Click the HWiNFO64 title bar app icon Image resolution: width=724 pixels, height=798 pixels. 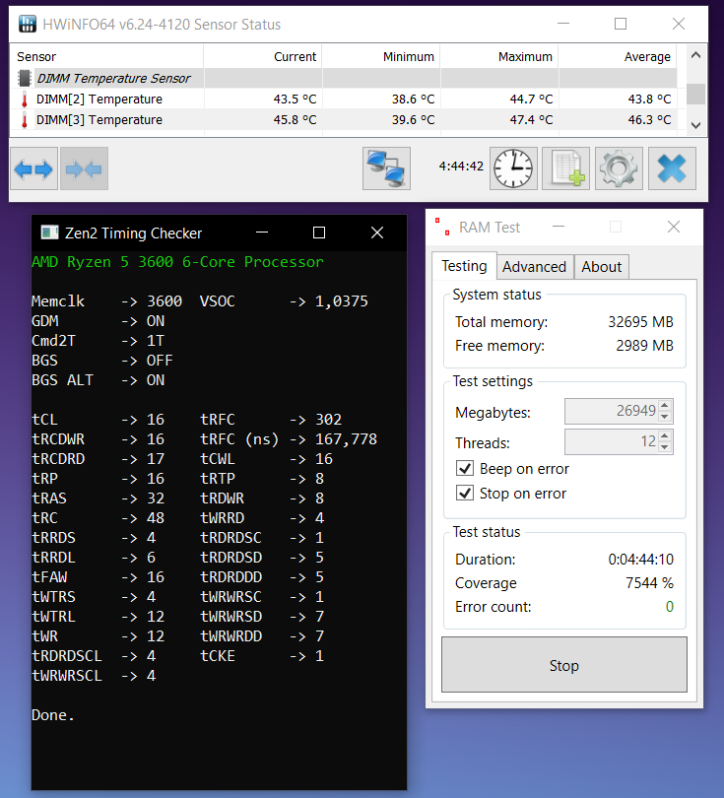(x=28, y=24)
